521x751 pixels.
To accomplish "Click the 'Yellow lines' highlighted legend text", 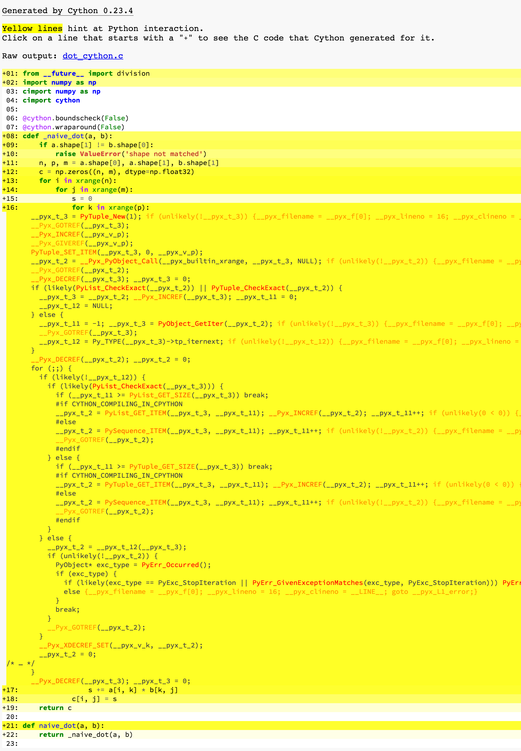I will pos(32,28).
